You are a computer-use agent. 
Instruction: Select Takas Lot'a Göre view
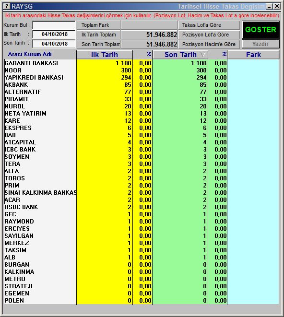pyautogui.click(x=209, y=25)
